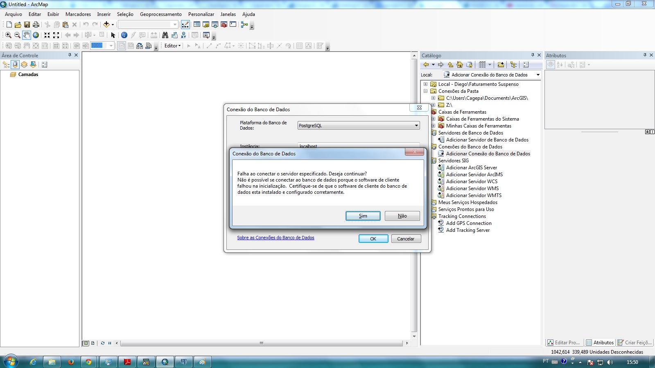Expand Local - Diego\Faturamento Suspenso node

(x=425, y=84)
